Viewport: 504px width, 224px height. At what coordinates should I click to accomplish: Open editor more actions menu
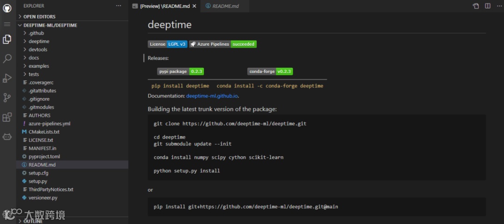pos(499,6)
